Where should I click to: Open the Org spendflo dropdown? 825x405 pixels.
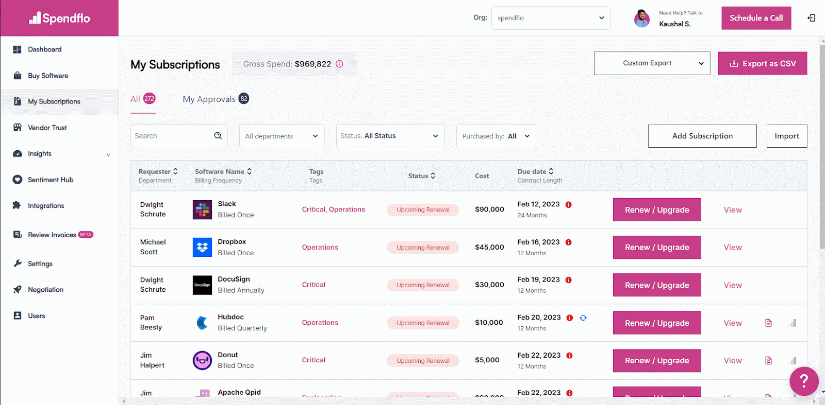click(x=551, y=18)
